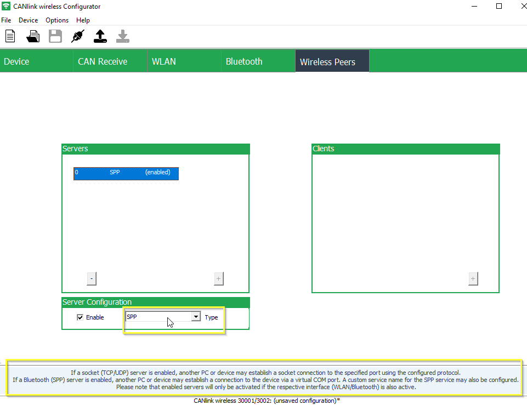The height and width of the screenshot is (405, 527).
Task: Remove the selected server with the minus button
Action: (92, 278)
